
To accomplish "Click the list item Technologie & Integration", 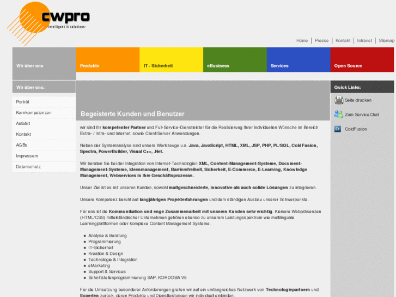I will [x=113, y=260].
